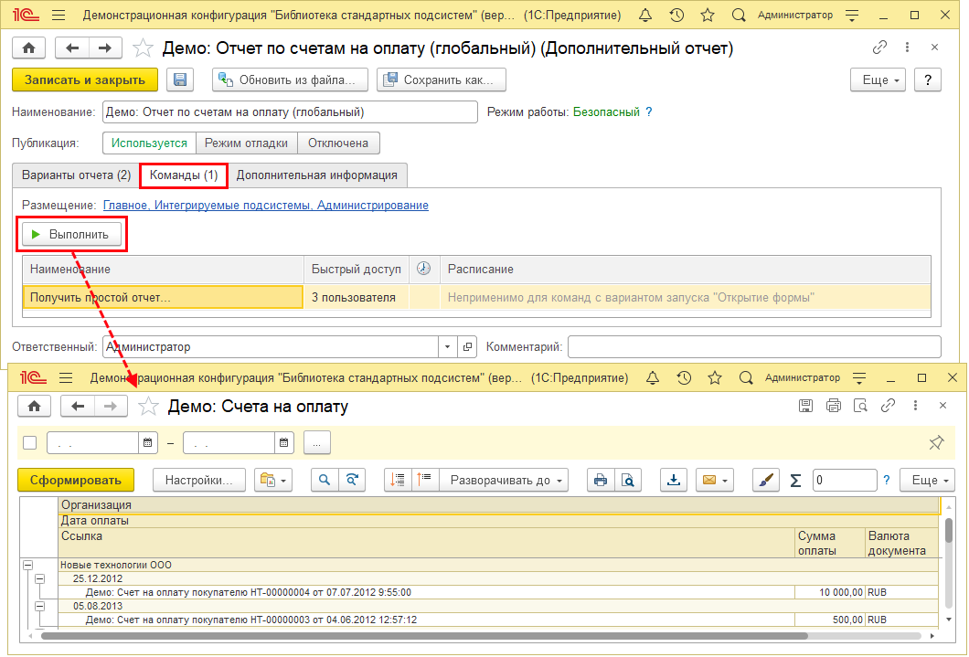
Task: Add additional report form to favorites star
Action: click(x=143, y=48)
